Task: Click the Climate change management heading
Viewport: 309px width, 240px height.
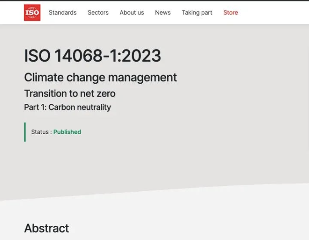Action: pos(100,77)
